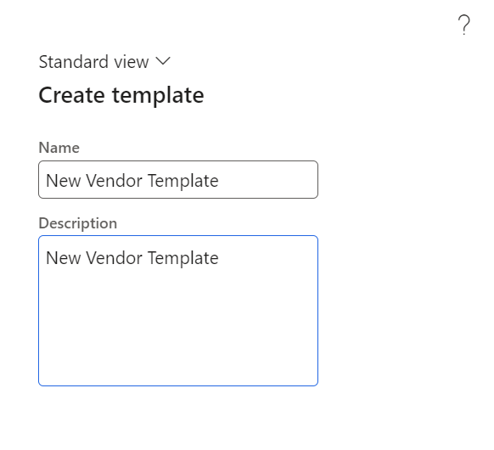Click the word Template in Description box
Screen dimensions: 494x450
coord(182,259)
